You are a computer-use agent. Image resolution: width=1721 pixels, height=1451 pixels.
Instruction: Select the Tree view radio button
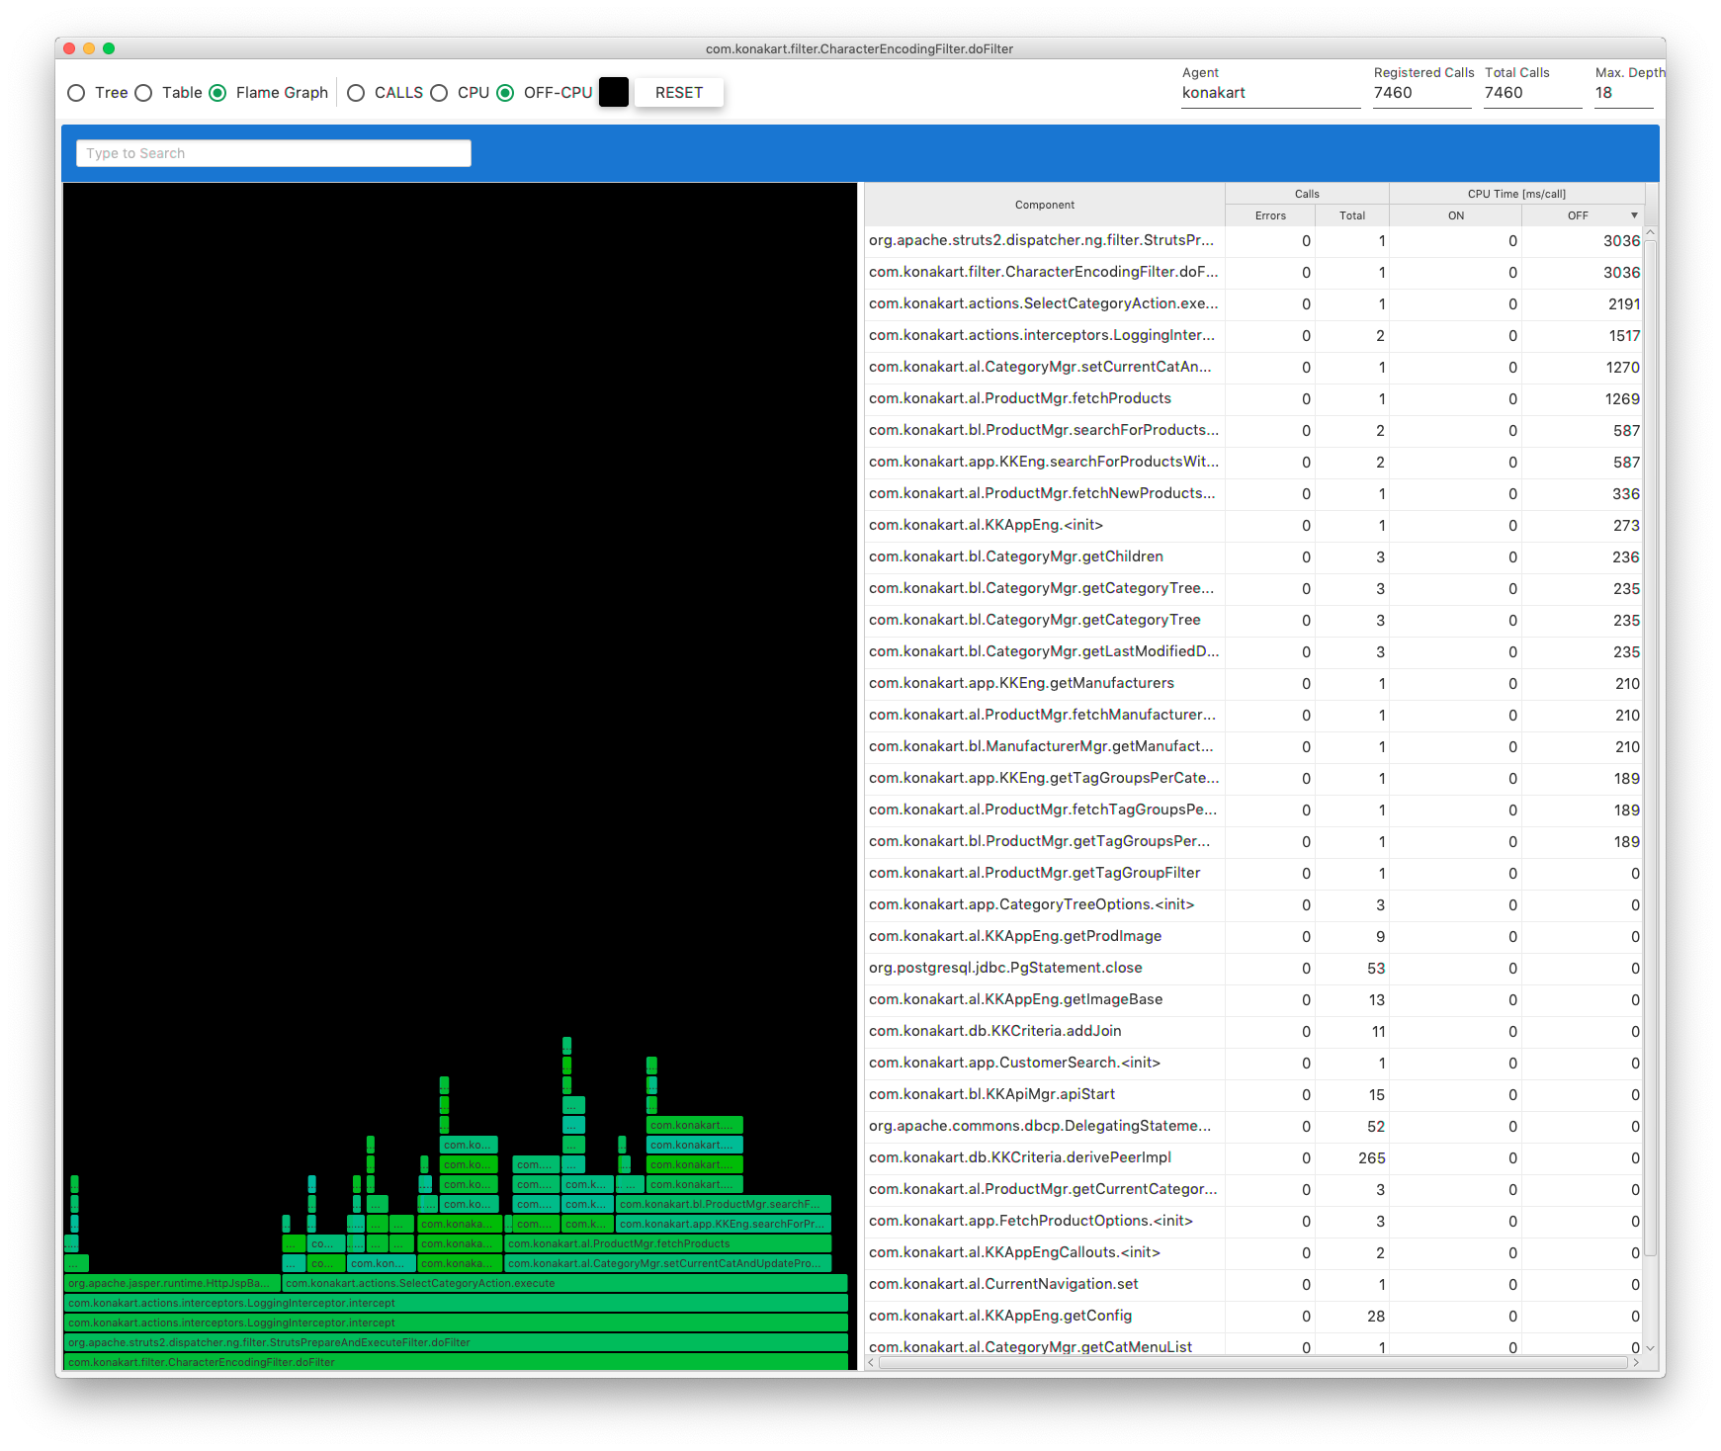(x=76, y=93)
